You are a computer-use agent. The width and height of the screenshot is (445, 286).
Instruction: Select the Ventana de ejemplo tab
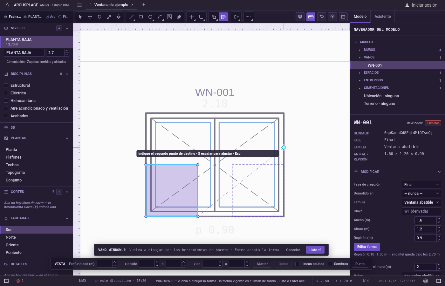pyautogui.click(x=111, y=5)
